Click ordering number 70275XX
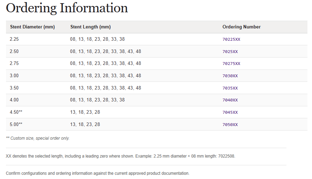This screenshot has width=312, height=179. 231,64
